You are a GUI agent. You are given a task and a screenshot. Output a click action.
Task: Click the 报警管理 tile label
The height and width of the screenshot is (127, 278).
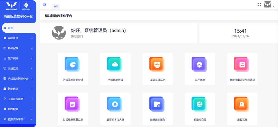pos(242,120)
